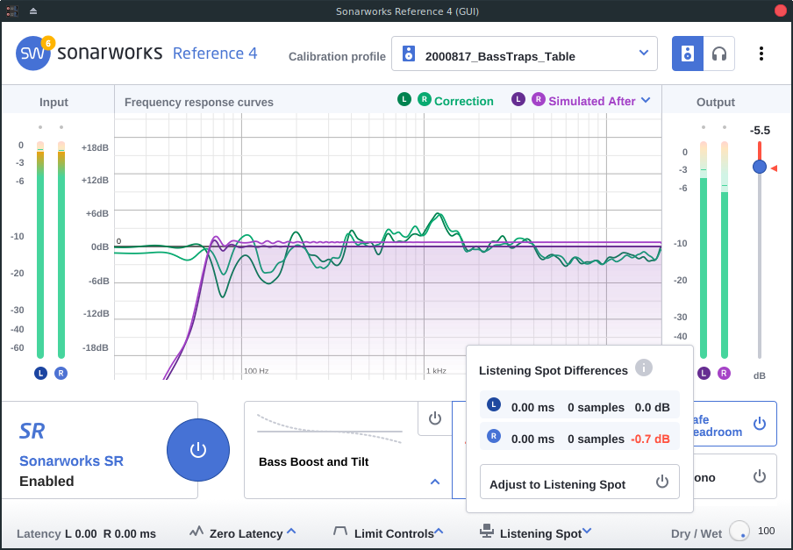Toggle Adjust to Listening Spot power
The width and height of the screenshot is (793, 550).
(662, 482)
